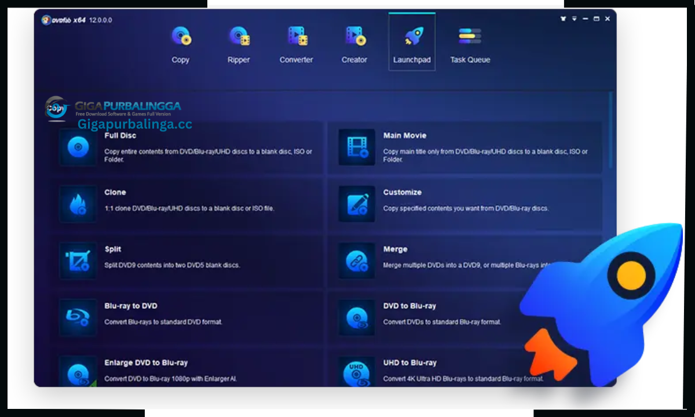Screen dimensions: 695x417
Task: Minimize the DVDFab window
Action: (x=586, y=19)
